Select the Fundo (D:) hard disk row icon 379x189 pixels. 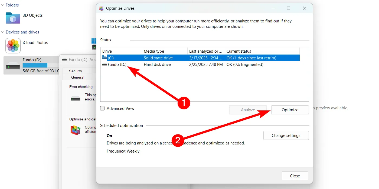pos(104,65)
